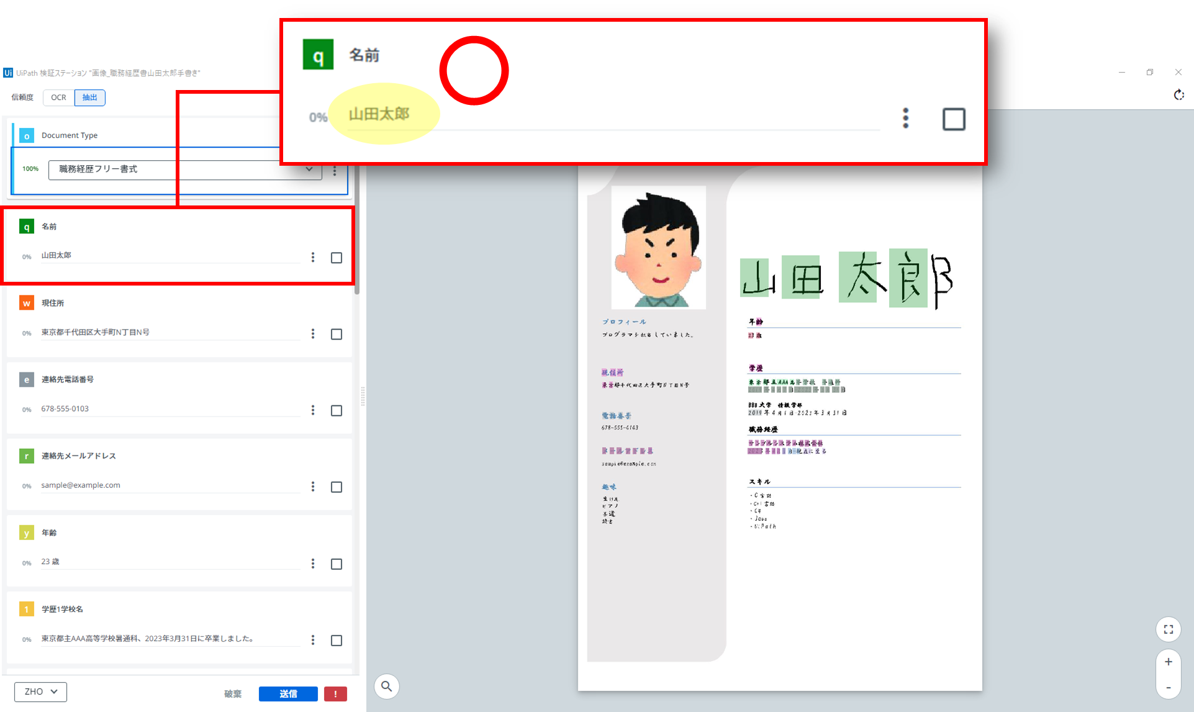The width and height of the screenshot is (1194, 712).
Task: Click the magnifier search icon
Action: pos(387,686)
